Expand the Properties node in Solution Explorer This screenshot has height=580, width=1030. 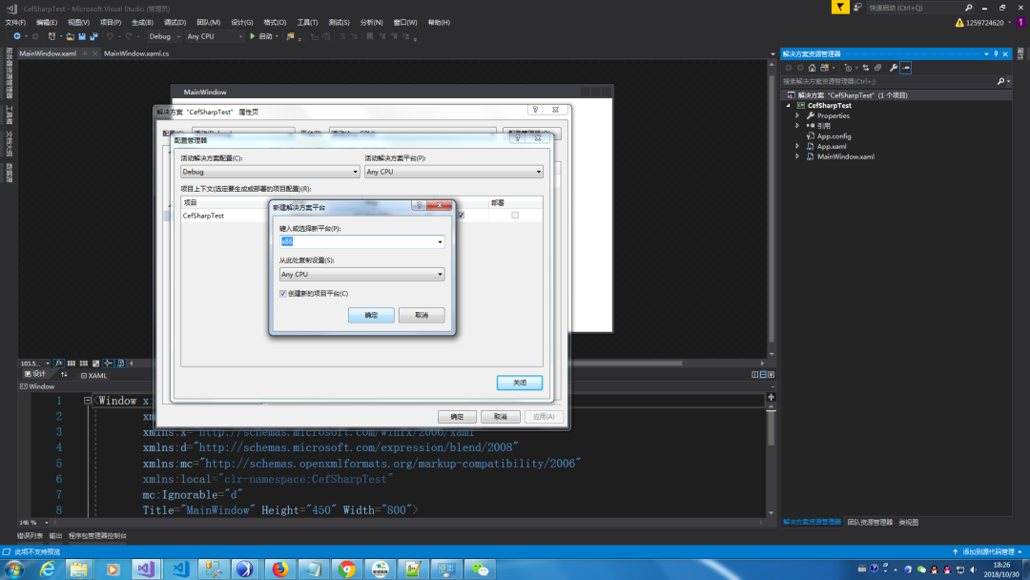tap(797, 115)
